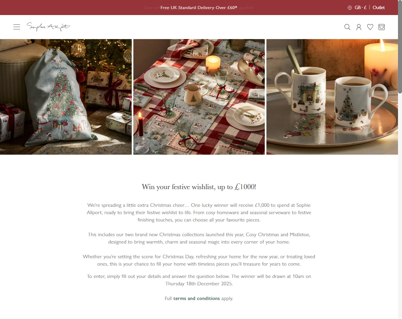This screenshot has height=319, width=402.
Task: Click the globe region icon
Action: [350, 8]
